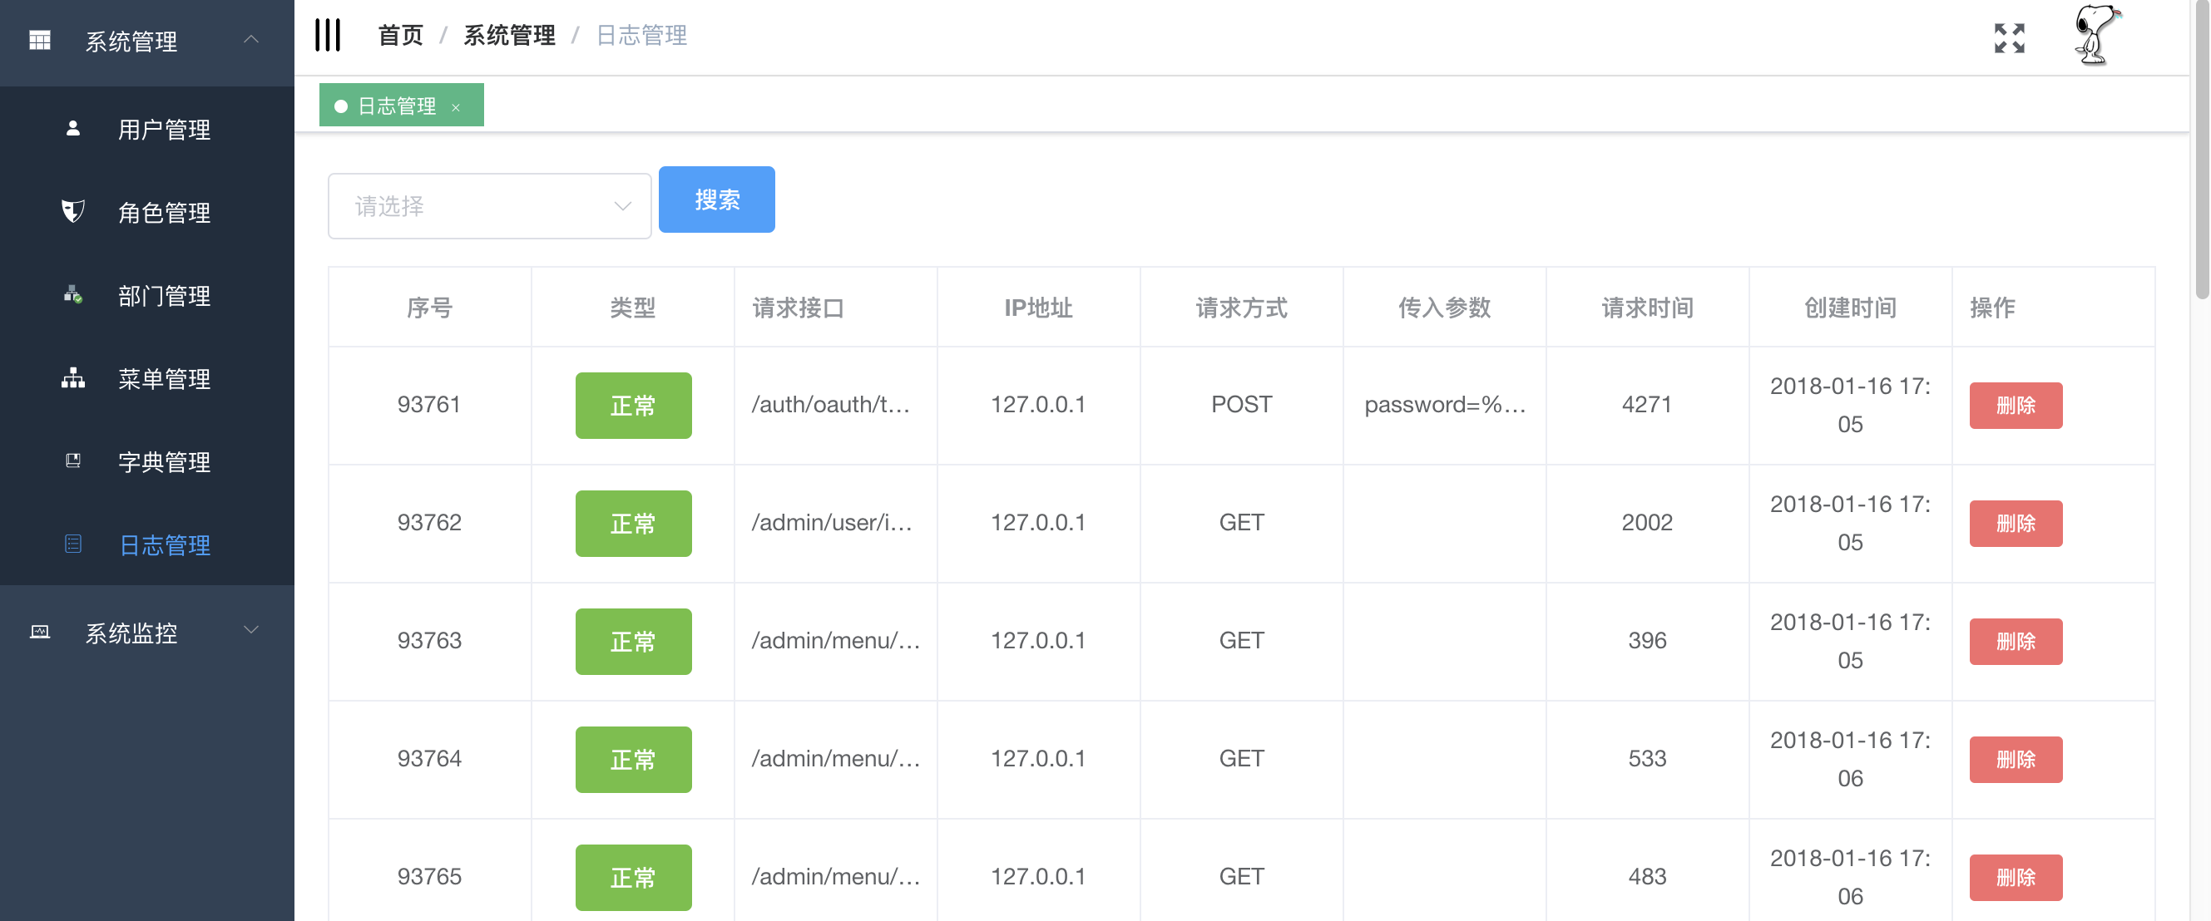Click the system monitoring screen icon

click(x=39, y=633)
